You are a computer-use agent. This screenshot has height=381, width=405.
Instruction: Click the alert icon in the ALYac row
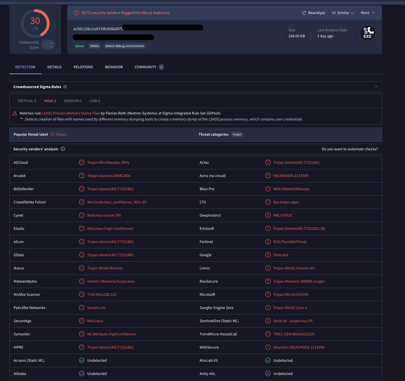coord(268,162)
